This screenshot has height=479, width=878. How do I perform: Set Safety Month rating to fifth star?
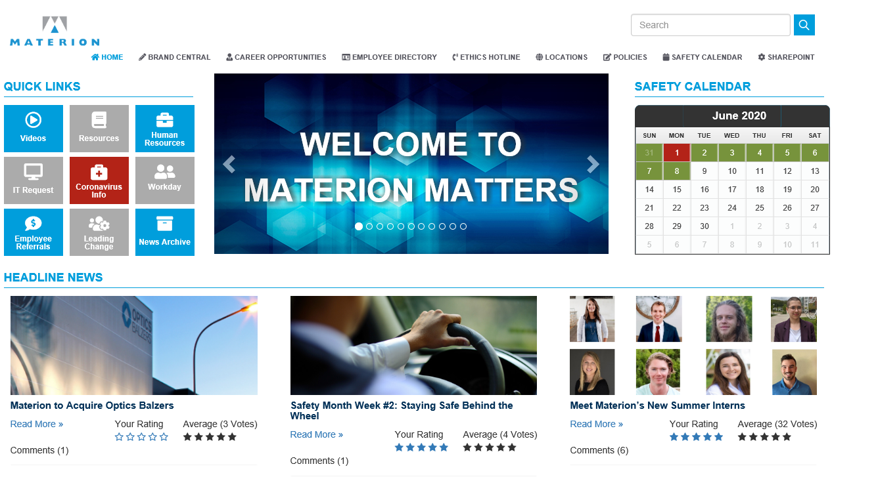coord(444,448)
